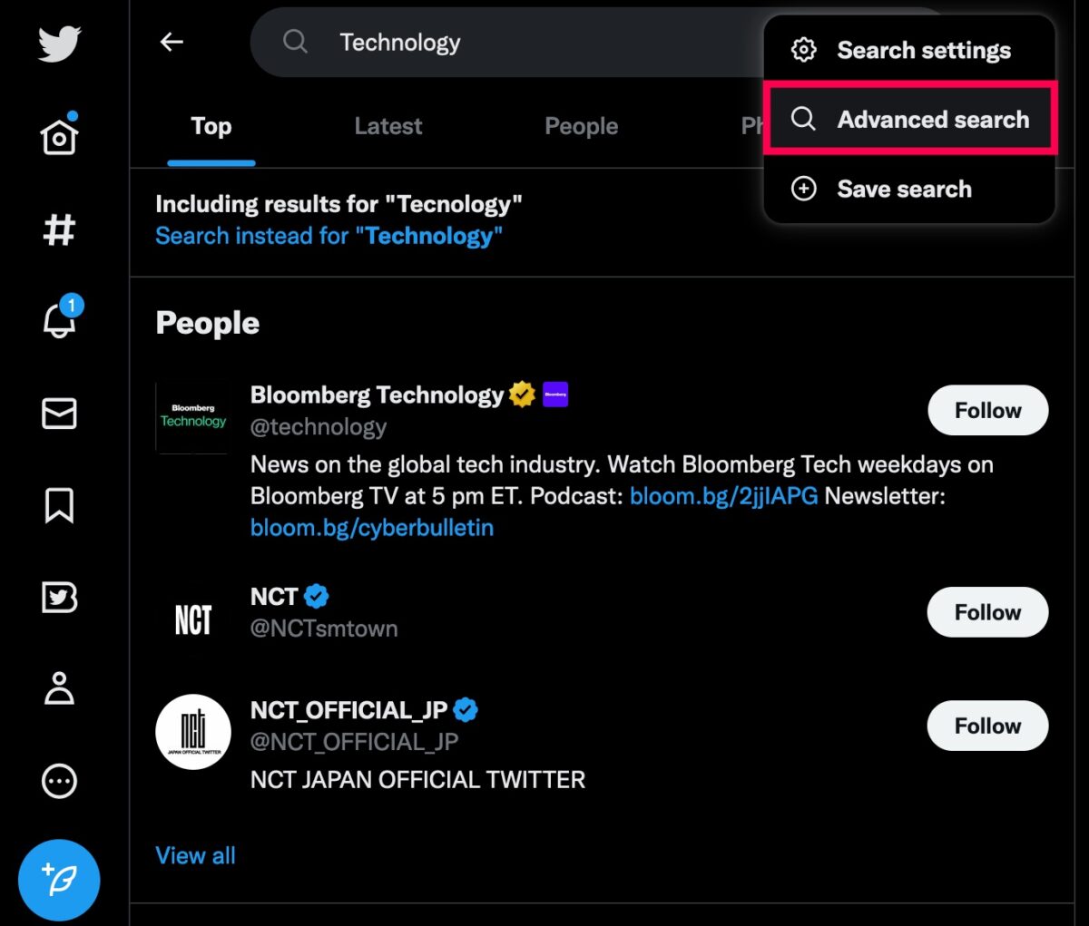Open Messages envelope icon

point(60,414)
